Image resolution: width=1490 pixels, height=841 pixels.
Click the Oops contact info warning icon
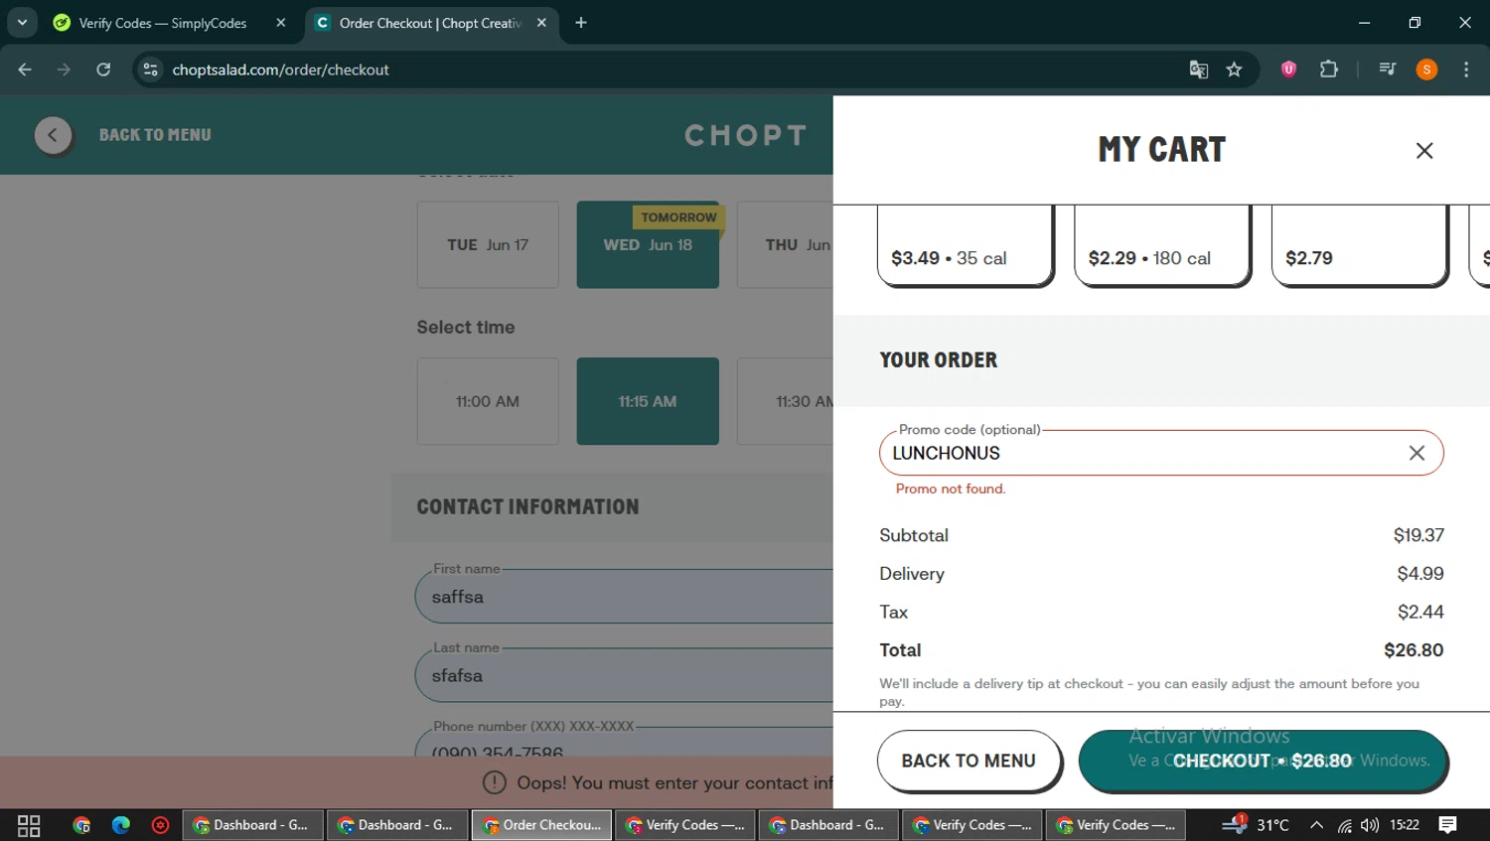tap(494, 782)
